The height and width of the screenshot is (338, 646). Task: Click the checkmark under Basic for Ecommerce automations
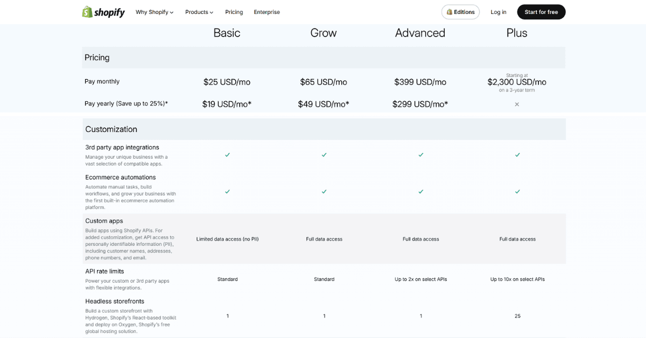(227, 192)
